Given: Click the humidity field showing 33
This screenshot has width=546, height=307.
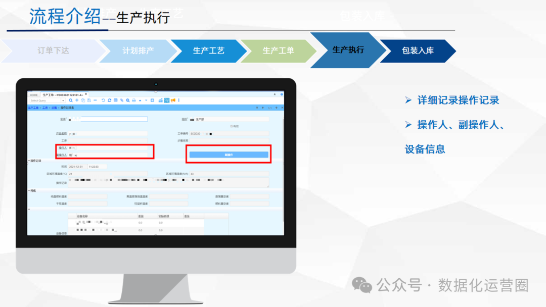Looking at the screenshot, I should 229,174.
